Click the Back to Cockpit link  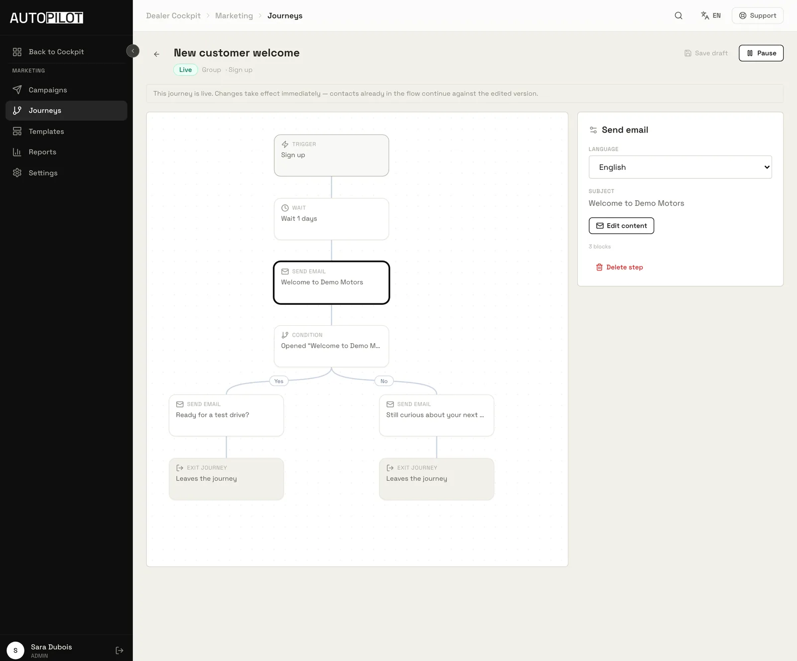tap(66, 52)
